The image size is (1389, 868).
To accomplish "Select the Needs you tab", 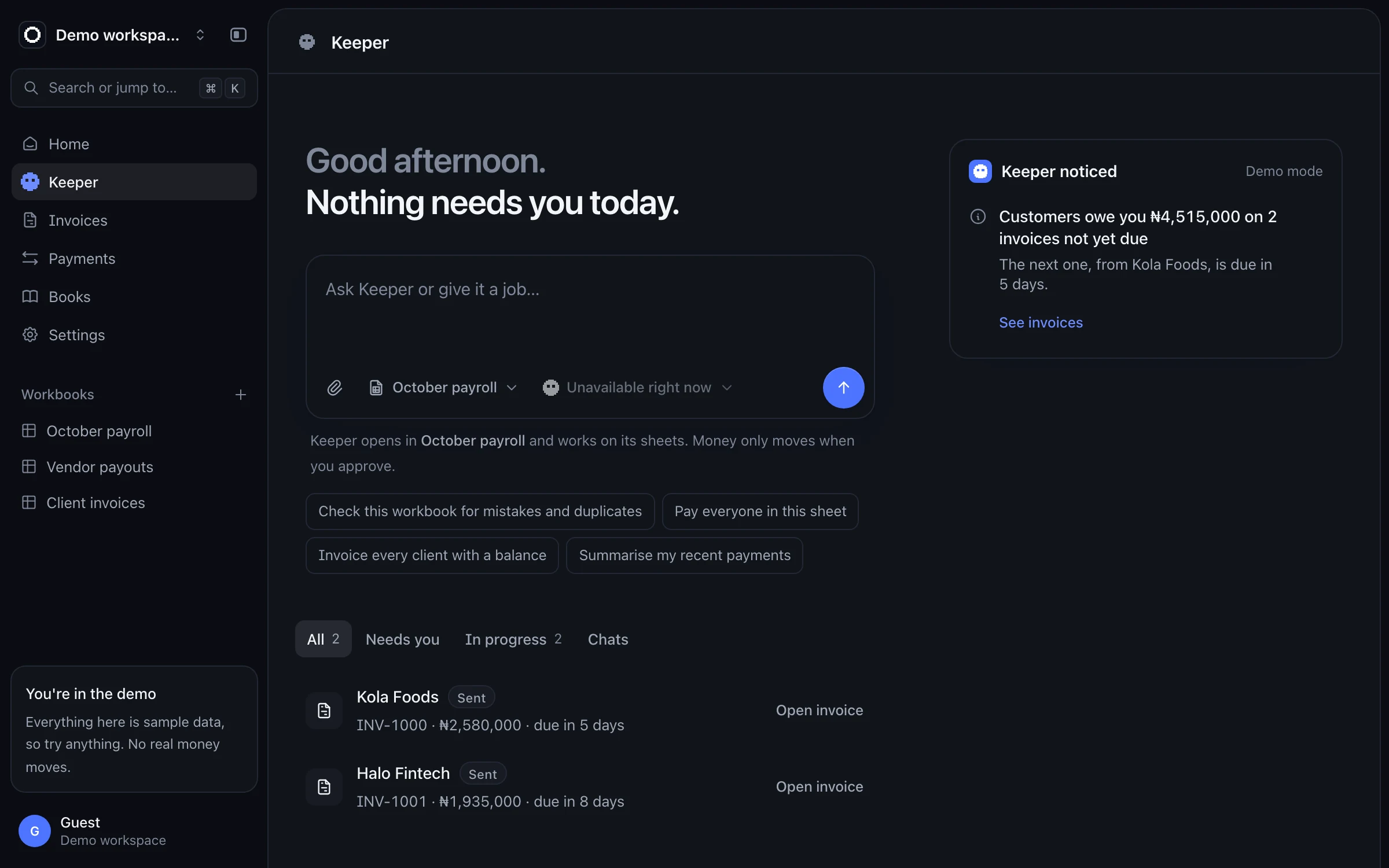I will [x=402, y=639].
